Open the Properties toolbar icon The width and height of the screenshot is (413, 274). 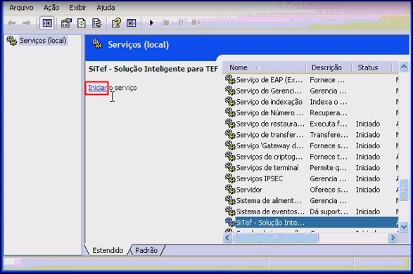point(66,23)
